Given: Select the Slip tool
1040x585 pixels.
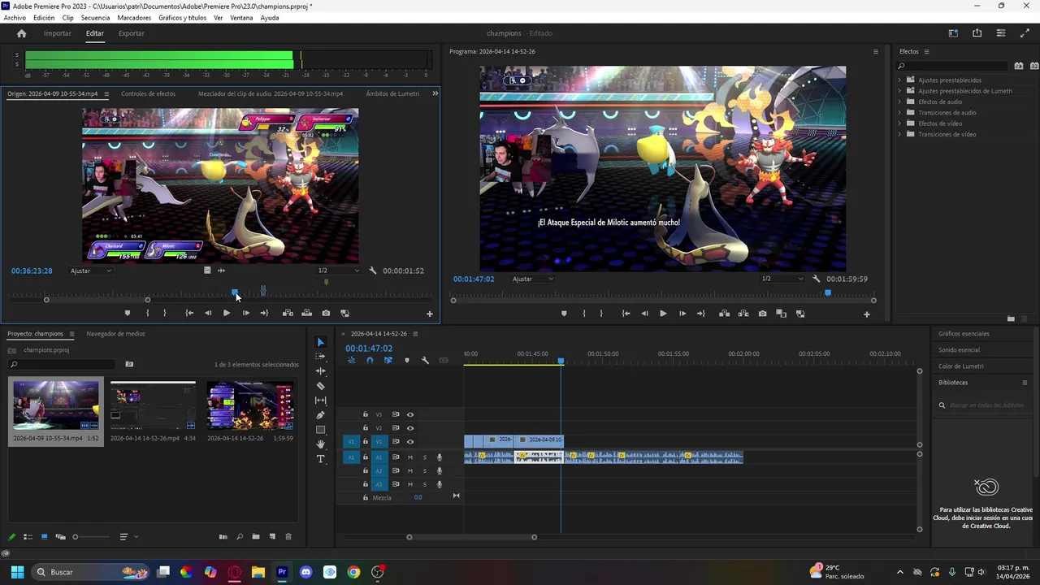Looking at the screenshot, I should (x=320, y=401).
